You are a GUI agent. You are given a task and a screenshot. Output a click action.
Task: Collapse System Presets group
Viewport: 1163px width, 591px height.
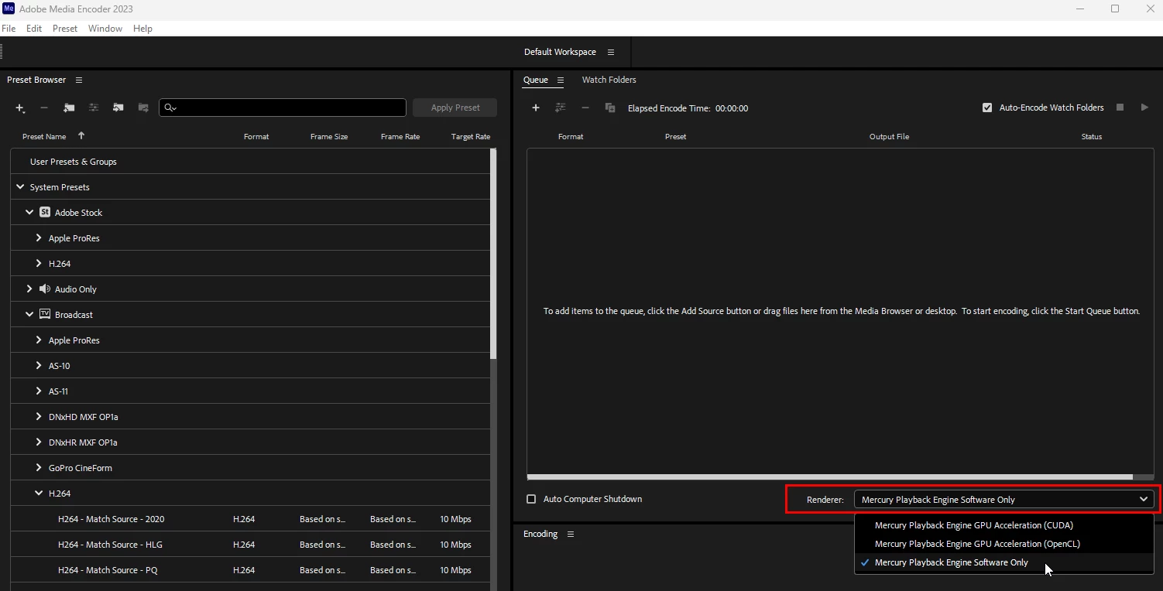tap(20, 186)
